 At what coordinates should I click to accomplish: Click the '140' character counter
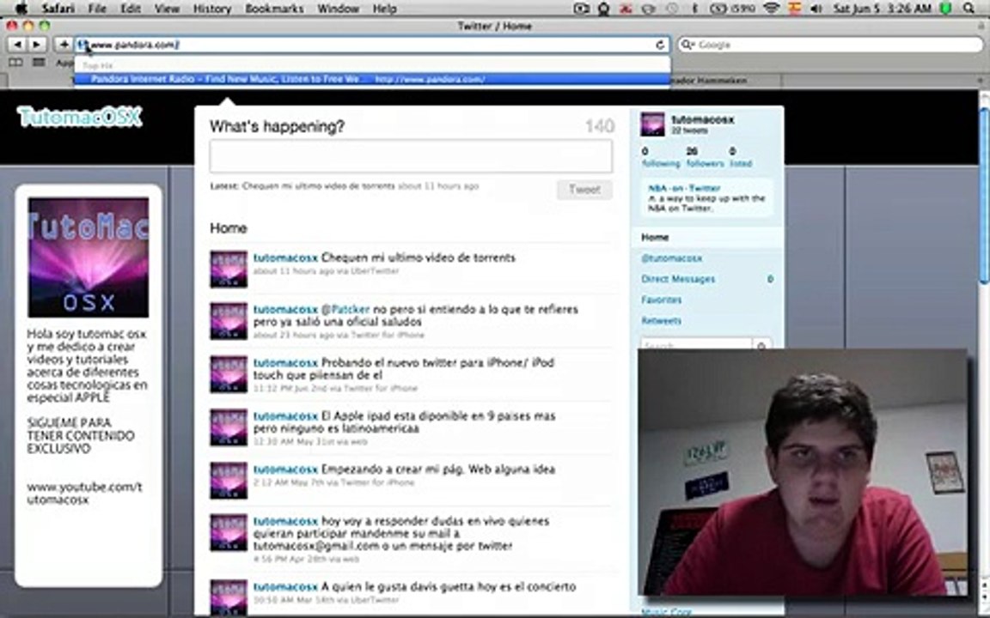pos(599,126)
